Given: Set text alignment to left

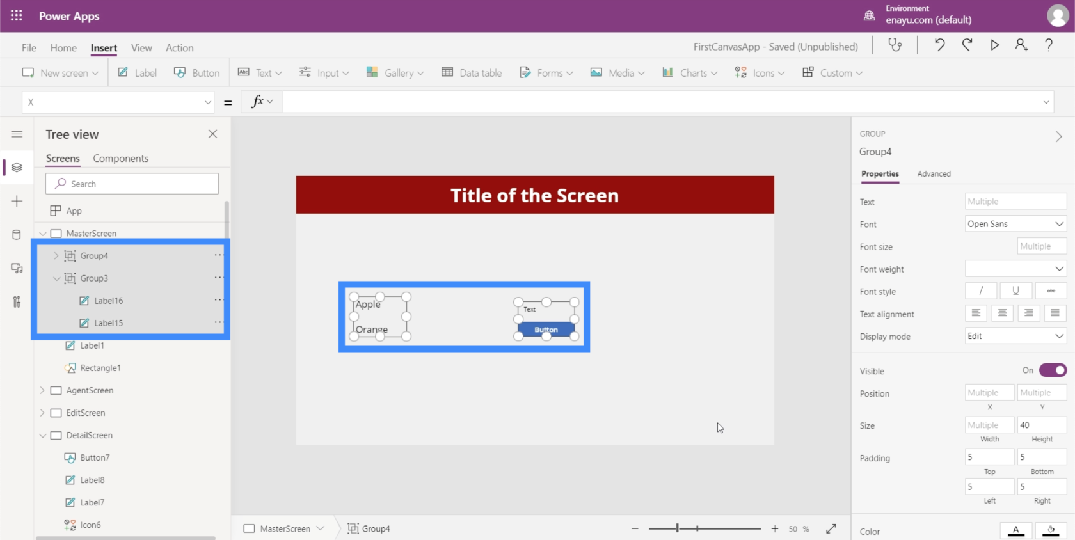Looking at the screenshot, I should (x=976, y=313).
